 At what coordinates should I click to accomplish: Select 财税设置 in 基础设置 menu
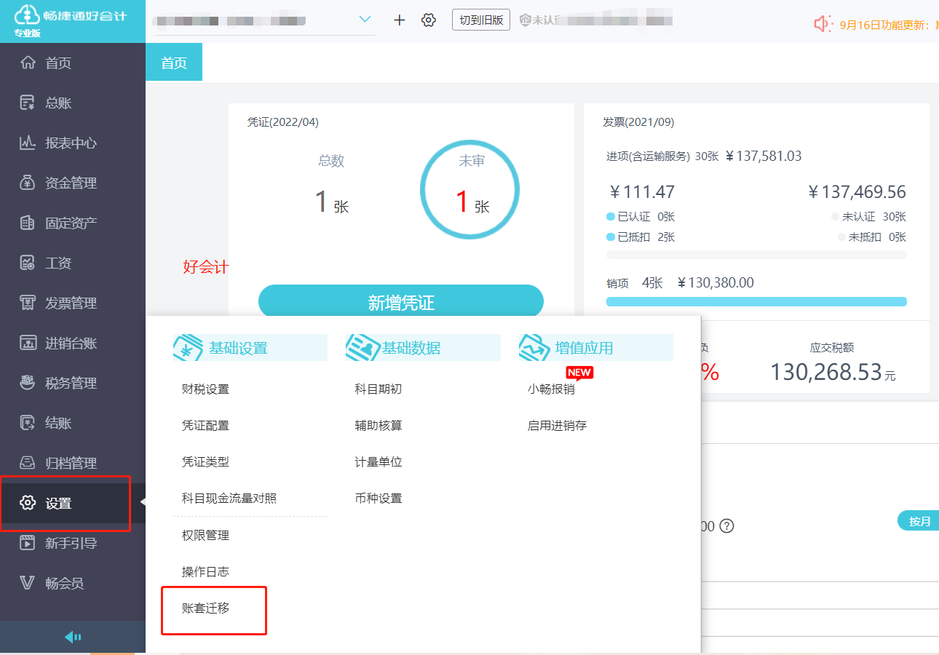(x=205, y=389)
